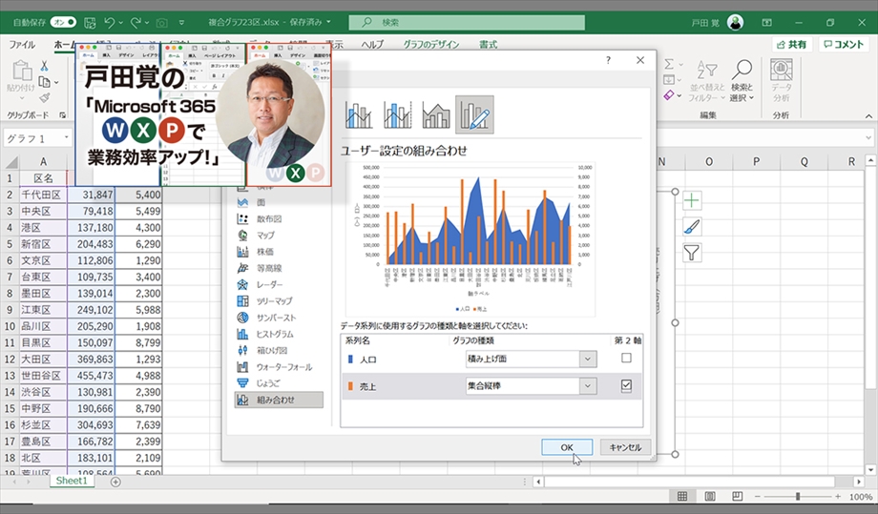Image resolution: width=878 pixels, height=514 pixels.
Task: Open the ファイル menu tab
Action: pyautogui.click(x=22, y=45)
